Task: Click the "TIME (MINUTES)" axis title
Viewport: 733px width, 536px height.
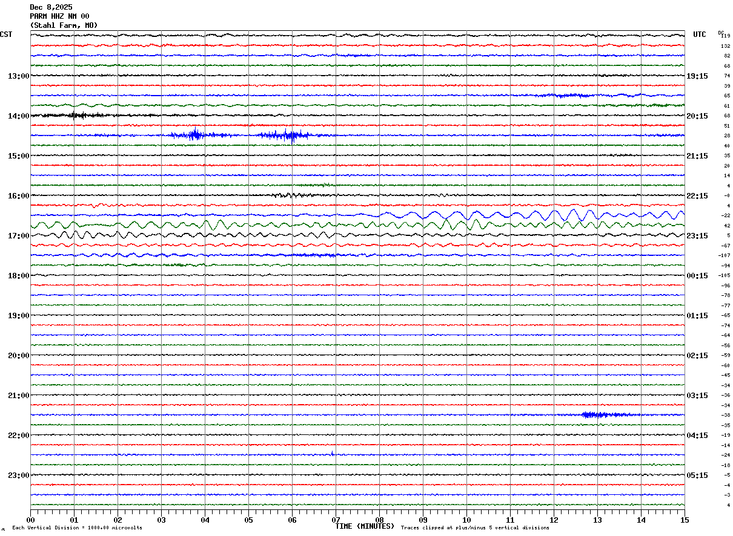Action: [x=365, y=526]
